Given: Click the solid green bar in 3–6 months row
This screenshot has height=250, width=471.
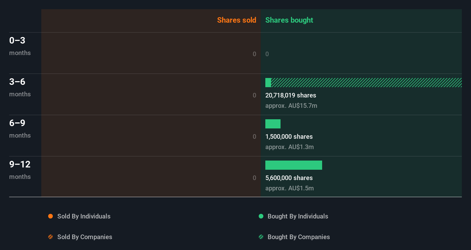Looking at the screenshot, I should click(x=268, y=83).
